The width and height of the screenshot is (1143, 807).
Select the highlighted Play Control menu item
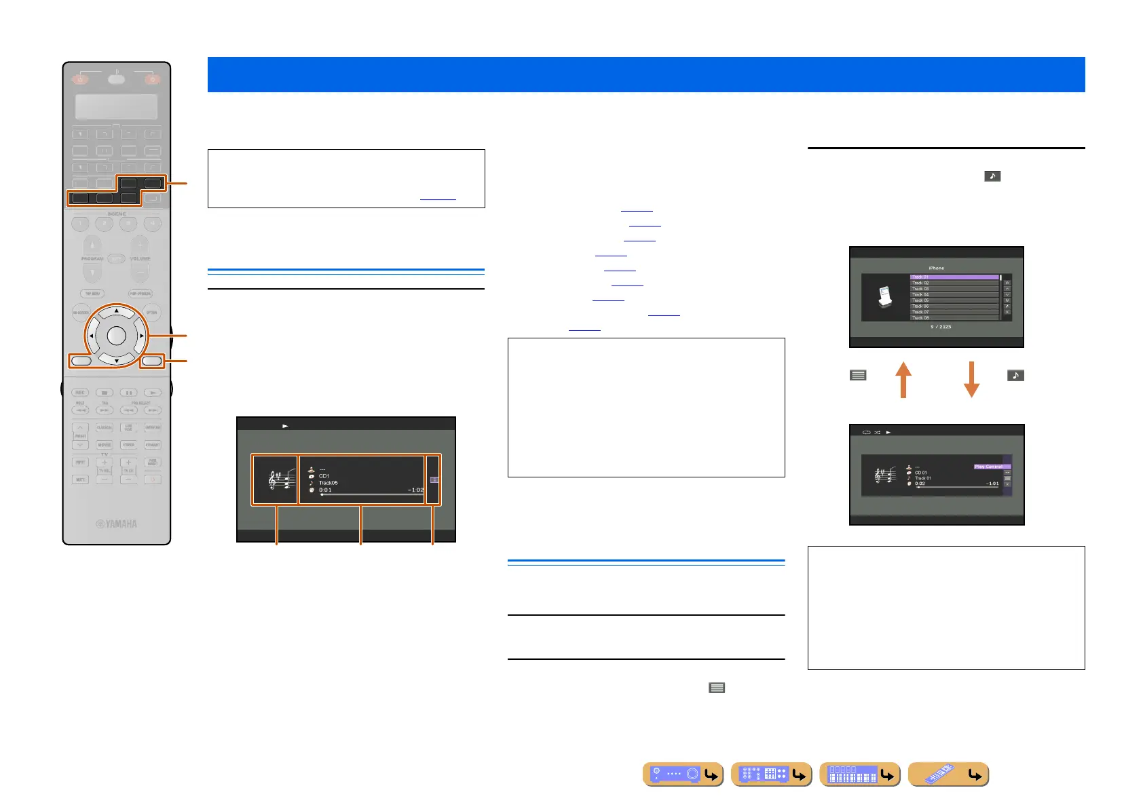click(992, 467)
